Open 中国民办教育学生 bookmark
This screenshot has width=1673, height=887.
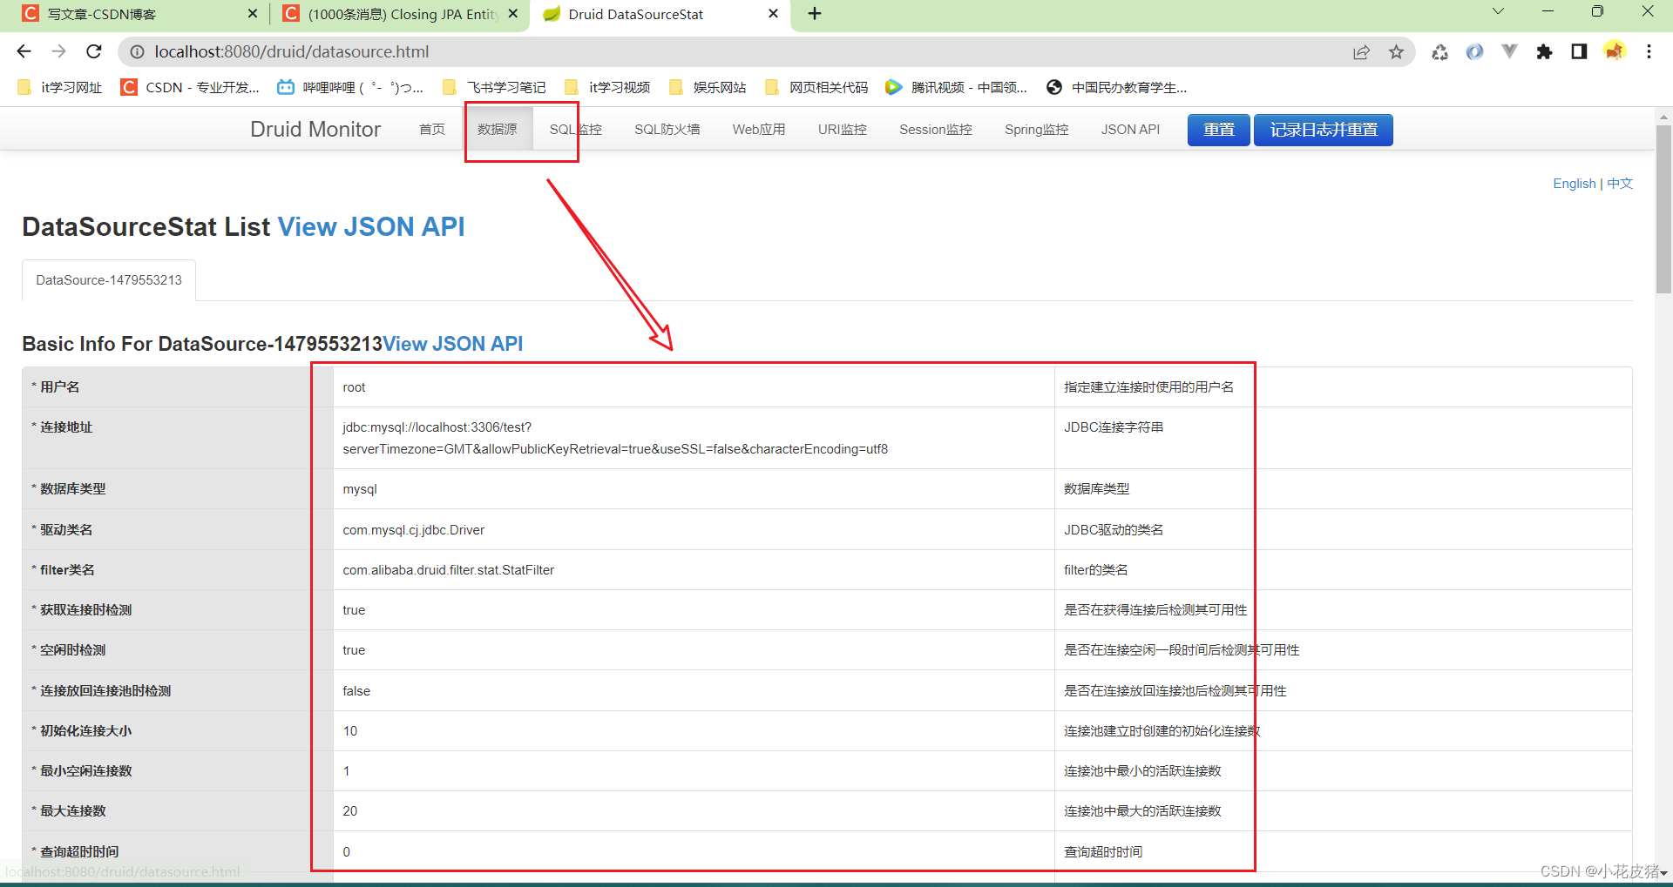pyautogui.click(x=1117, y=87)
